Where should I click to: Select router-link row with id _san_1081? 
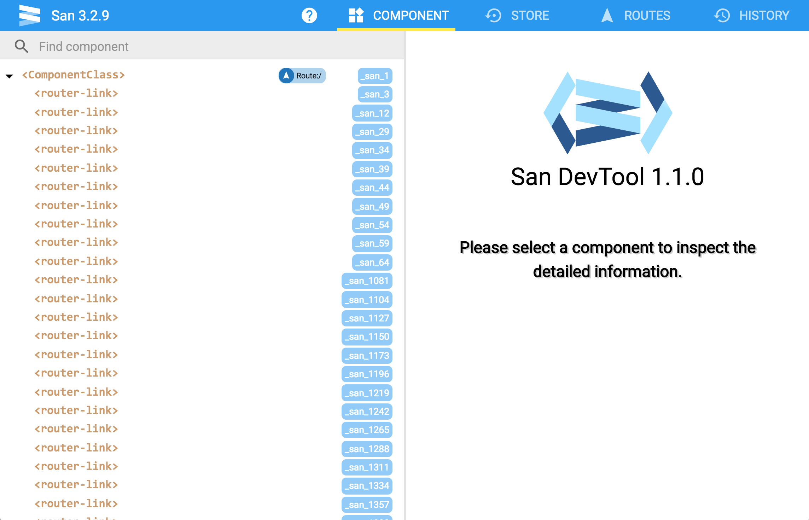tap(202, 280)
